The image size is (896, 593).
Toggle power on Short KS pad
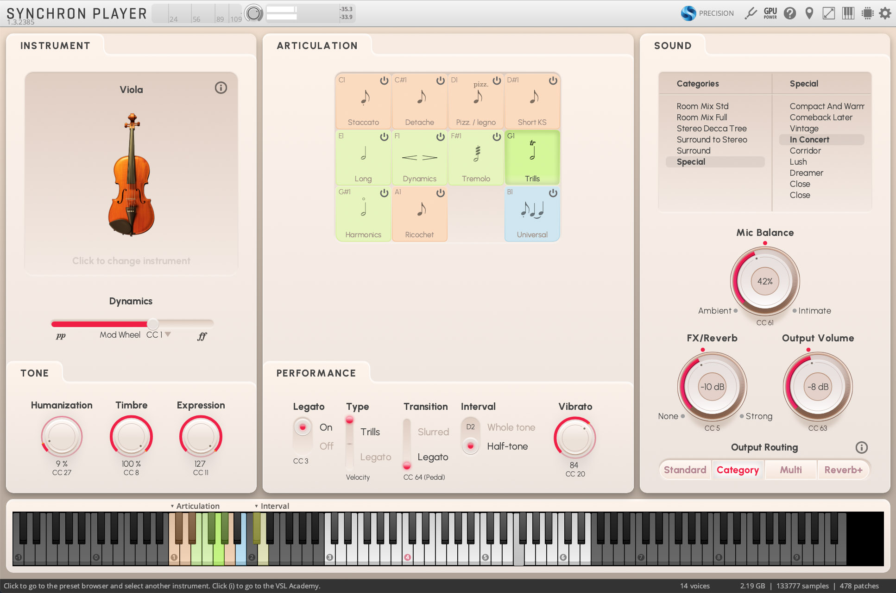click(553, 80)
